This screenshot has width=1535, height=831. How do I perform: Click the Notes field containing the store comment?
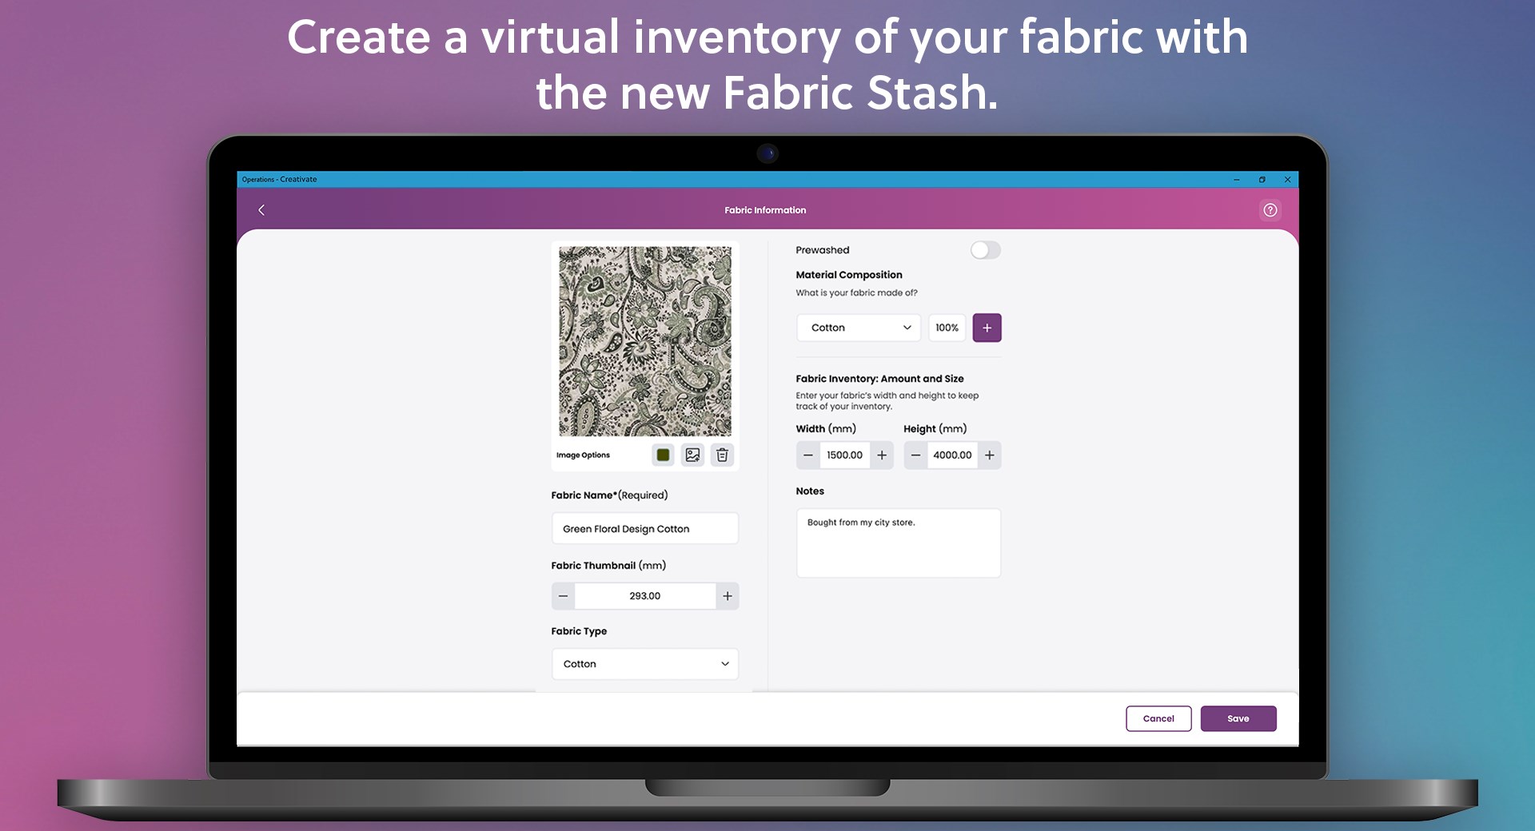pyautogui.click(x=898, y=543)
